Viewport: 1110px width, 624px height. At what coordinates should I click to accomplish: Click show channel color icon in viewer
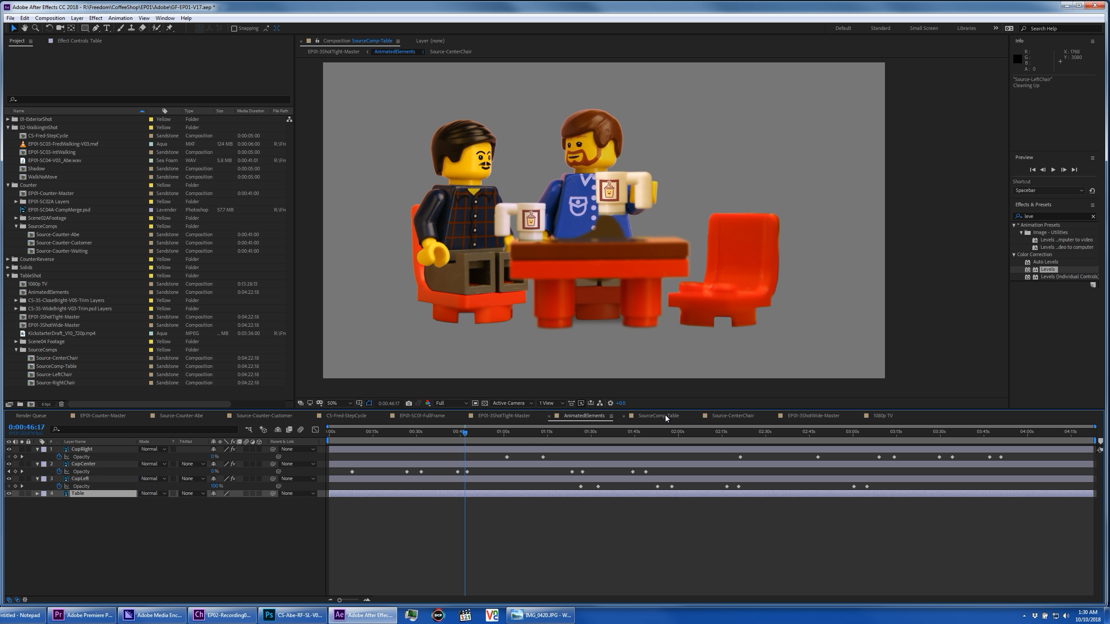428,403
